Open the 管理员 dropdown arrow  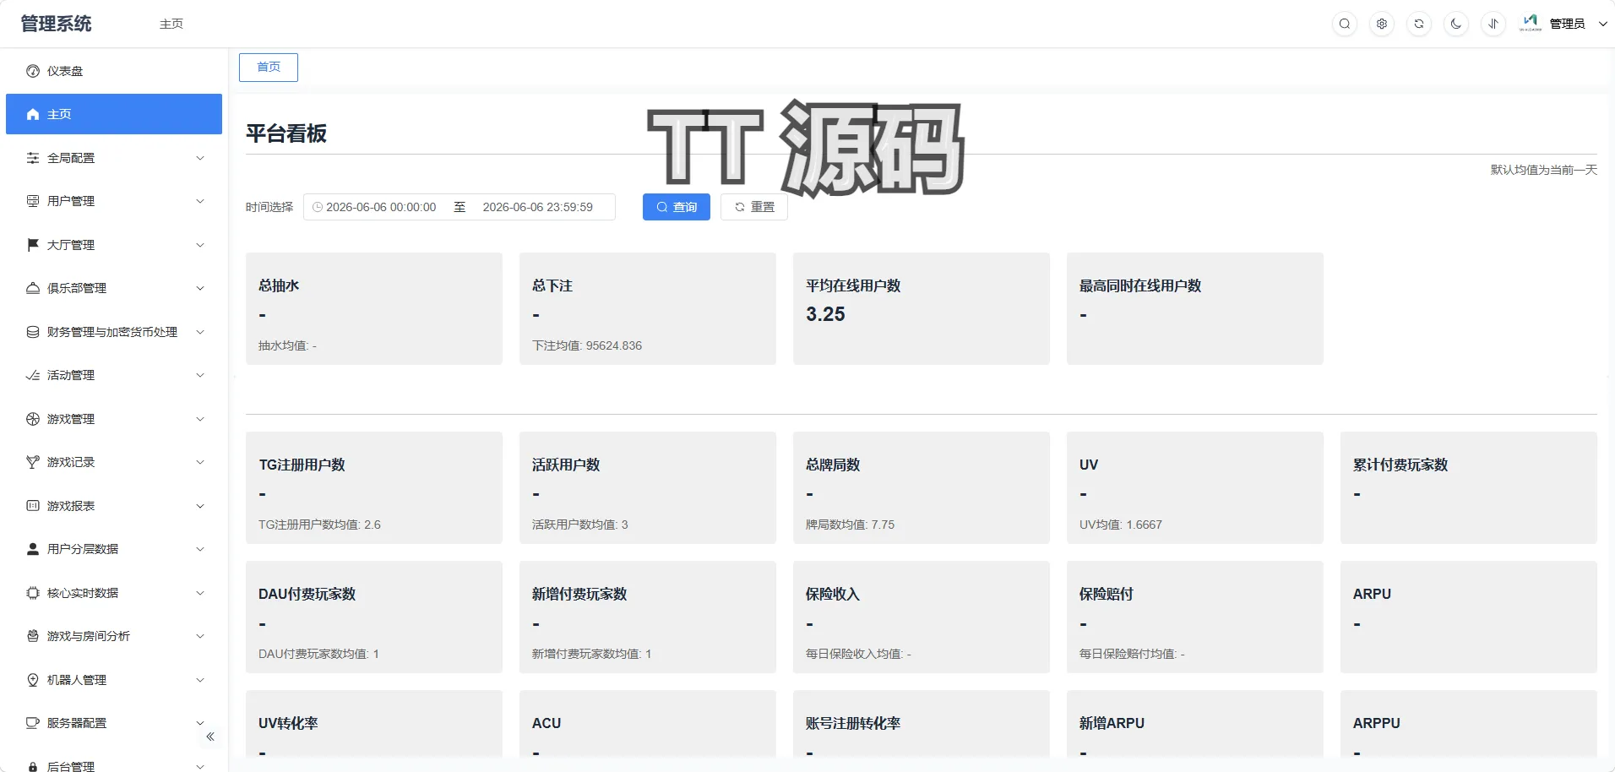click(x=1602, y=24)
